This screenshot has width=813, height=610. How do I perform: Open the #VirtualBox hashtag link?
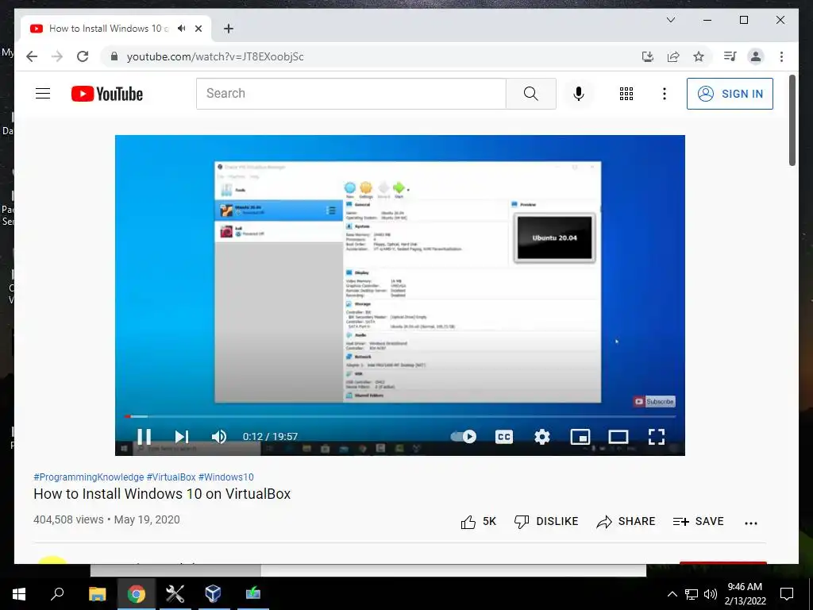tap(171, 477)
